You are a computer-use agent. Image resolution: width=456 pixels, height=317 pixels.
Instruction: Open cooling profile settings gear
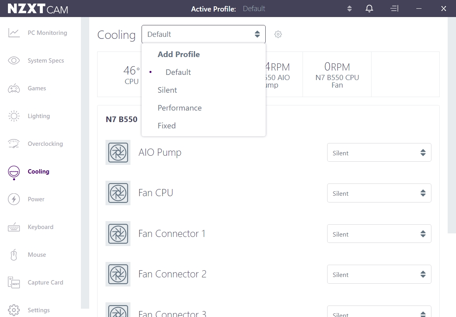point(278,34)
